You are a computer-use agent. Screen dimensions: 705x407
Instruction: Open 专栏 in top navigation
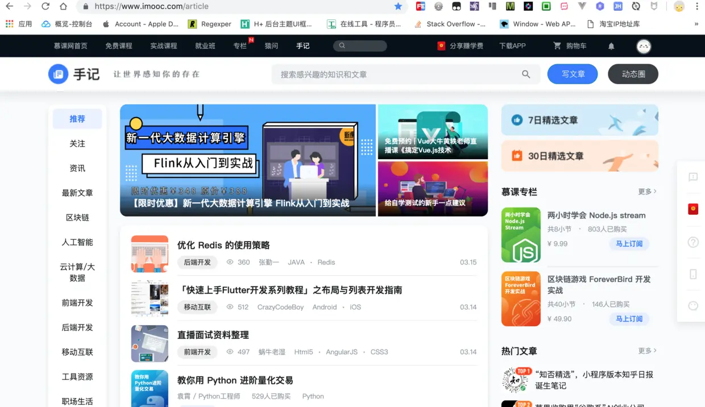pyautogui.click(x=240, y=46)
